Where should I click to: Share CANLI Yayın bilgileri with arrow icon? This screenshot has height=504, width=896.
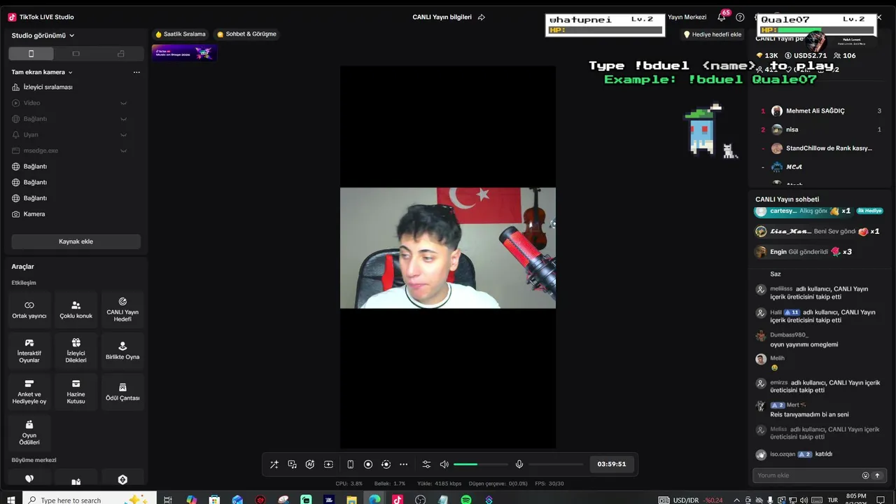pyautogui.click(x=481, y=17)
